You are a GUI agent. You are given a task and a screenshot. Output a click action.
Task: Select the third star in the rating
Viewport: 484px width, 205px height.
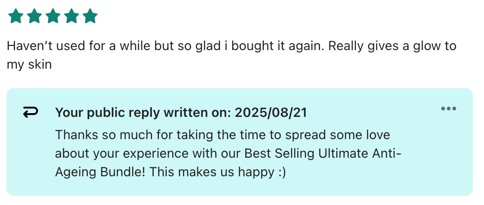pyautogui.click(x=53, y=17)
